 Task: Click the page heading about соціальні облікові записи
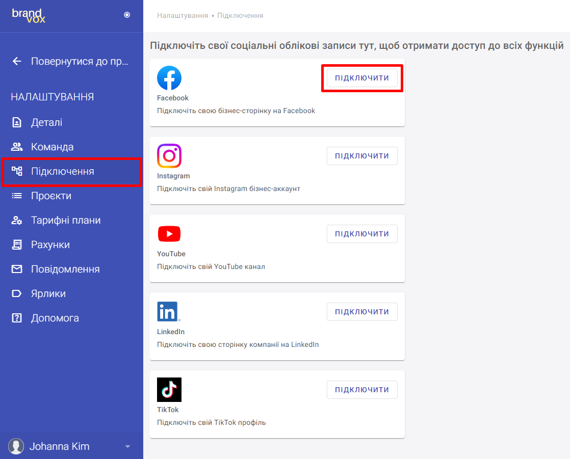click(x=356, y=46)
